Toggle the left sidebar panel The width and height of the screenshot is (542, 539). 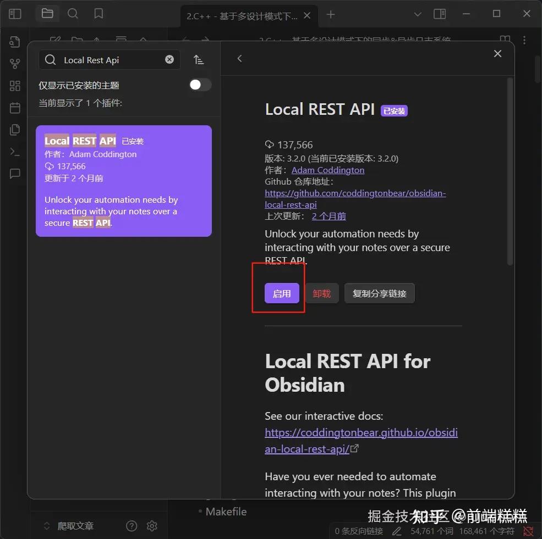click(15, 13)
